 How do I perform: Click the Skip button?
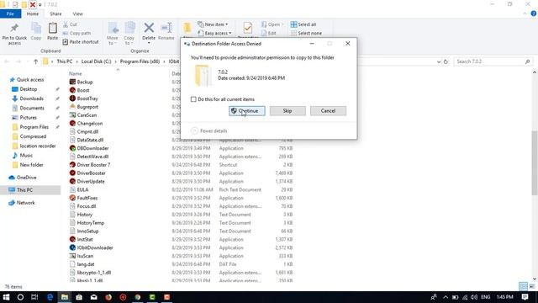[287, 110]
